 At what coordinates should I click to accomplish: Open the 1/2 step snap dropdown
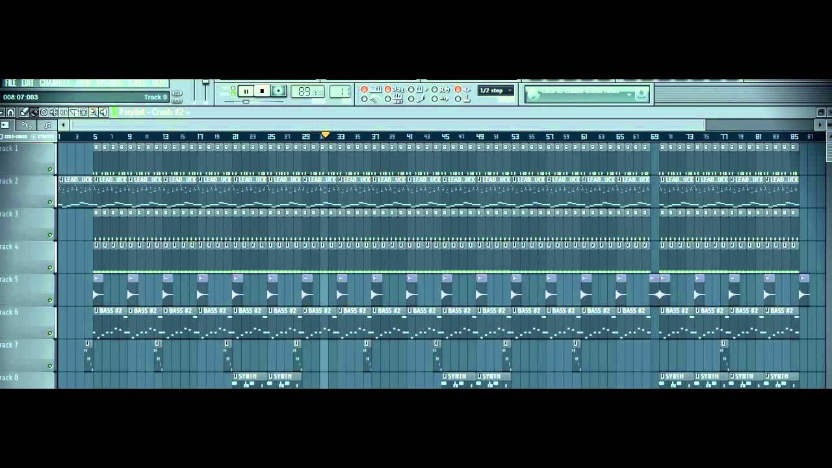pyautogui.click(x=496, y=90)
